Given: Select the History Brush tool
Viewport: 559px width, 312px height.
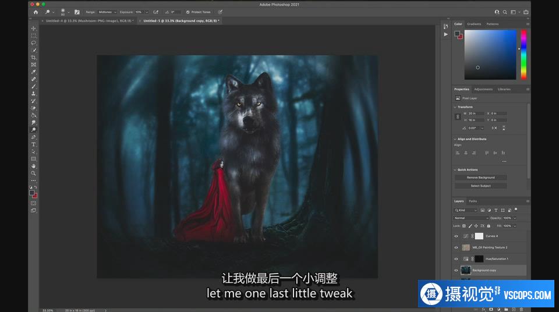Looking at the screenshot, I should coord(34,101).
